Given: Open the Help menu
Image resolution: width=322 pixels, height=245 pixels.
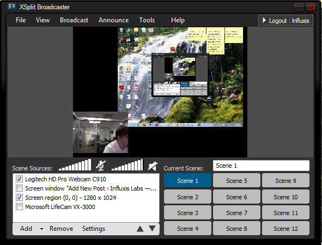Looking at the screenshot, I should 178,20.
